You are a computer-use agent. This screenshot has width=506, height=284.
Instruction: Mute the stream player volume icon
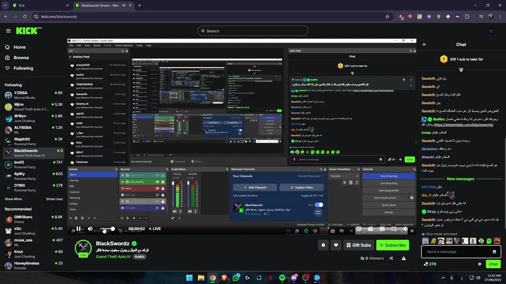point(90,229)
